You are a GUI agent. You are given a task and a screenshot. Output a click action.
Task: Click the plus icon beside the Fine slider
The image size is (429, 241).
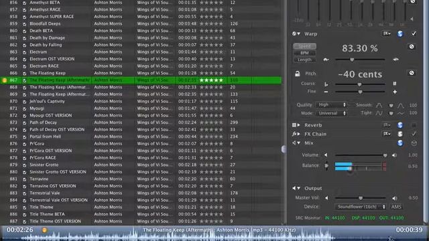[395, 92]
